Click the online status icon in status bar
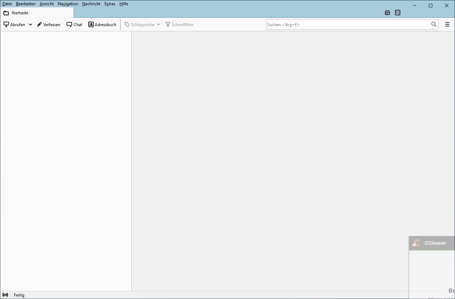Viewport: 455px width, 299px height. pos(5,295)
